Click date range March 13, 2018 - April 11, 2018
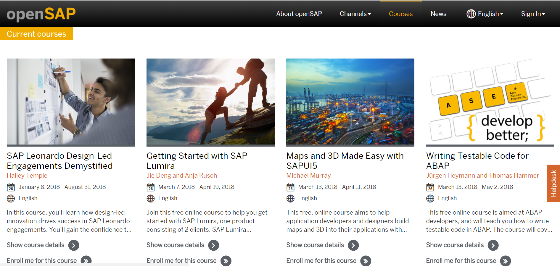Viewport: 560px width, 266px height. [x=337, y=187]
